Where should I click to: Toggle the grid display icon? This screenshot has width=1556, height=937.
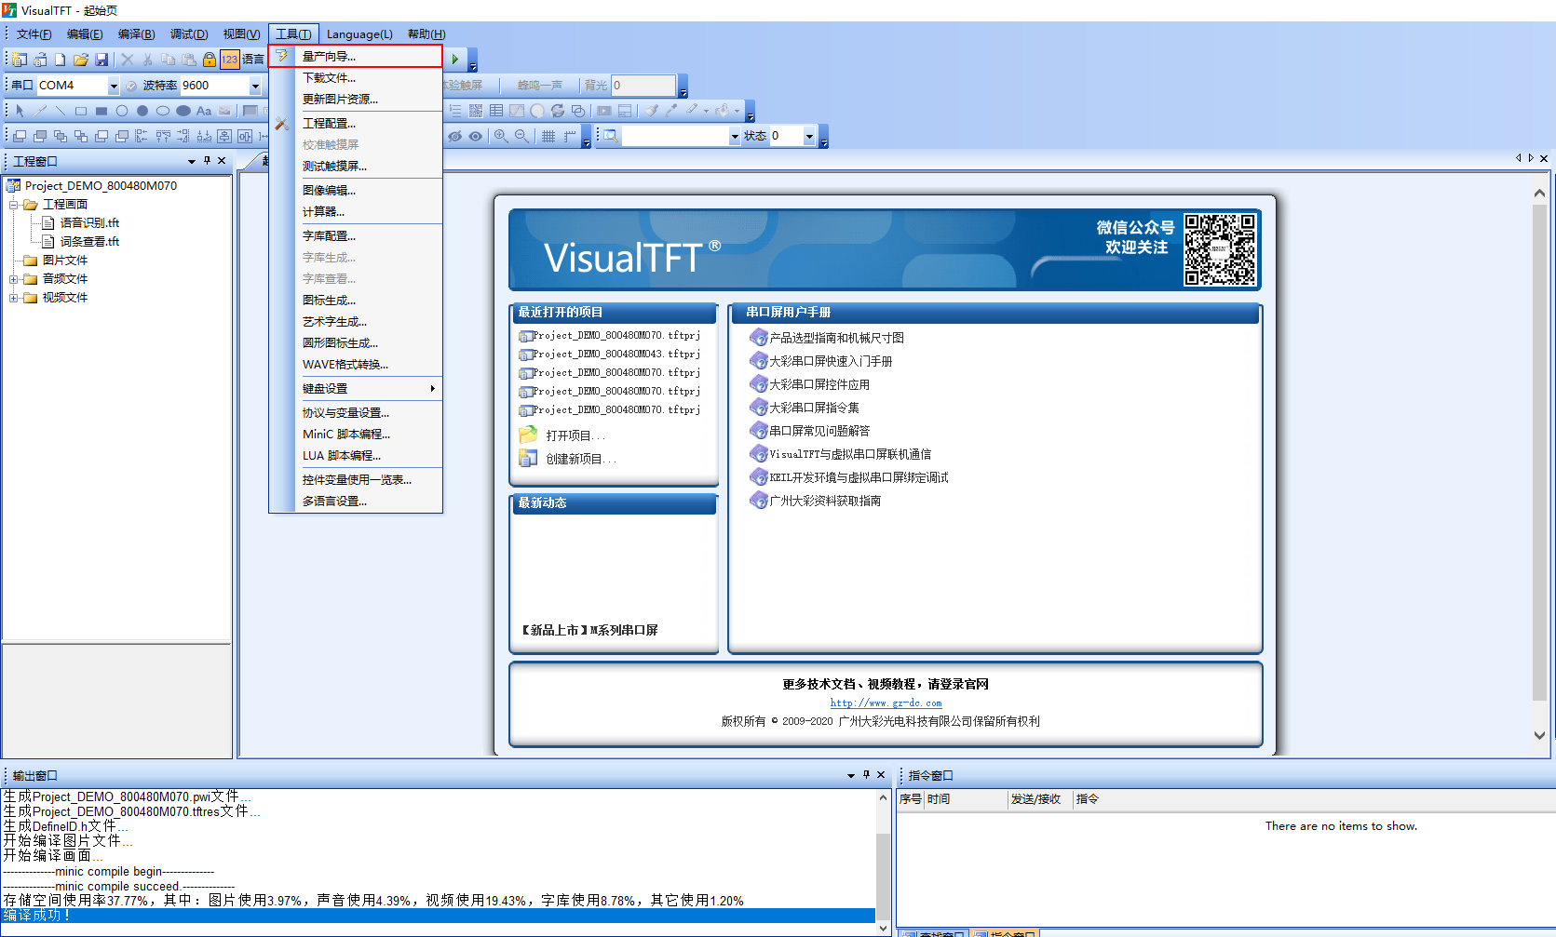tap(548, 136)
